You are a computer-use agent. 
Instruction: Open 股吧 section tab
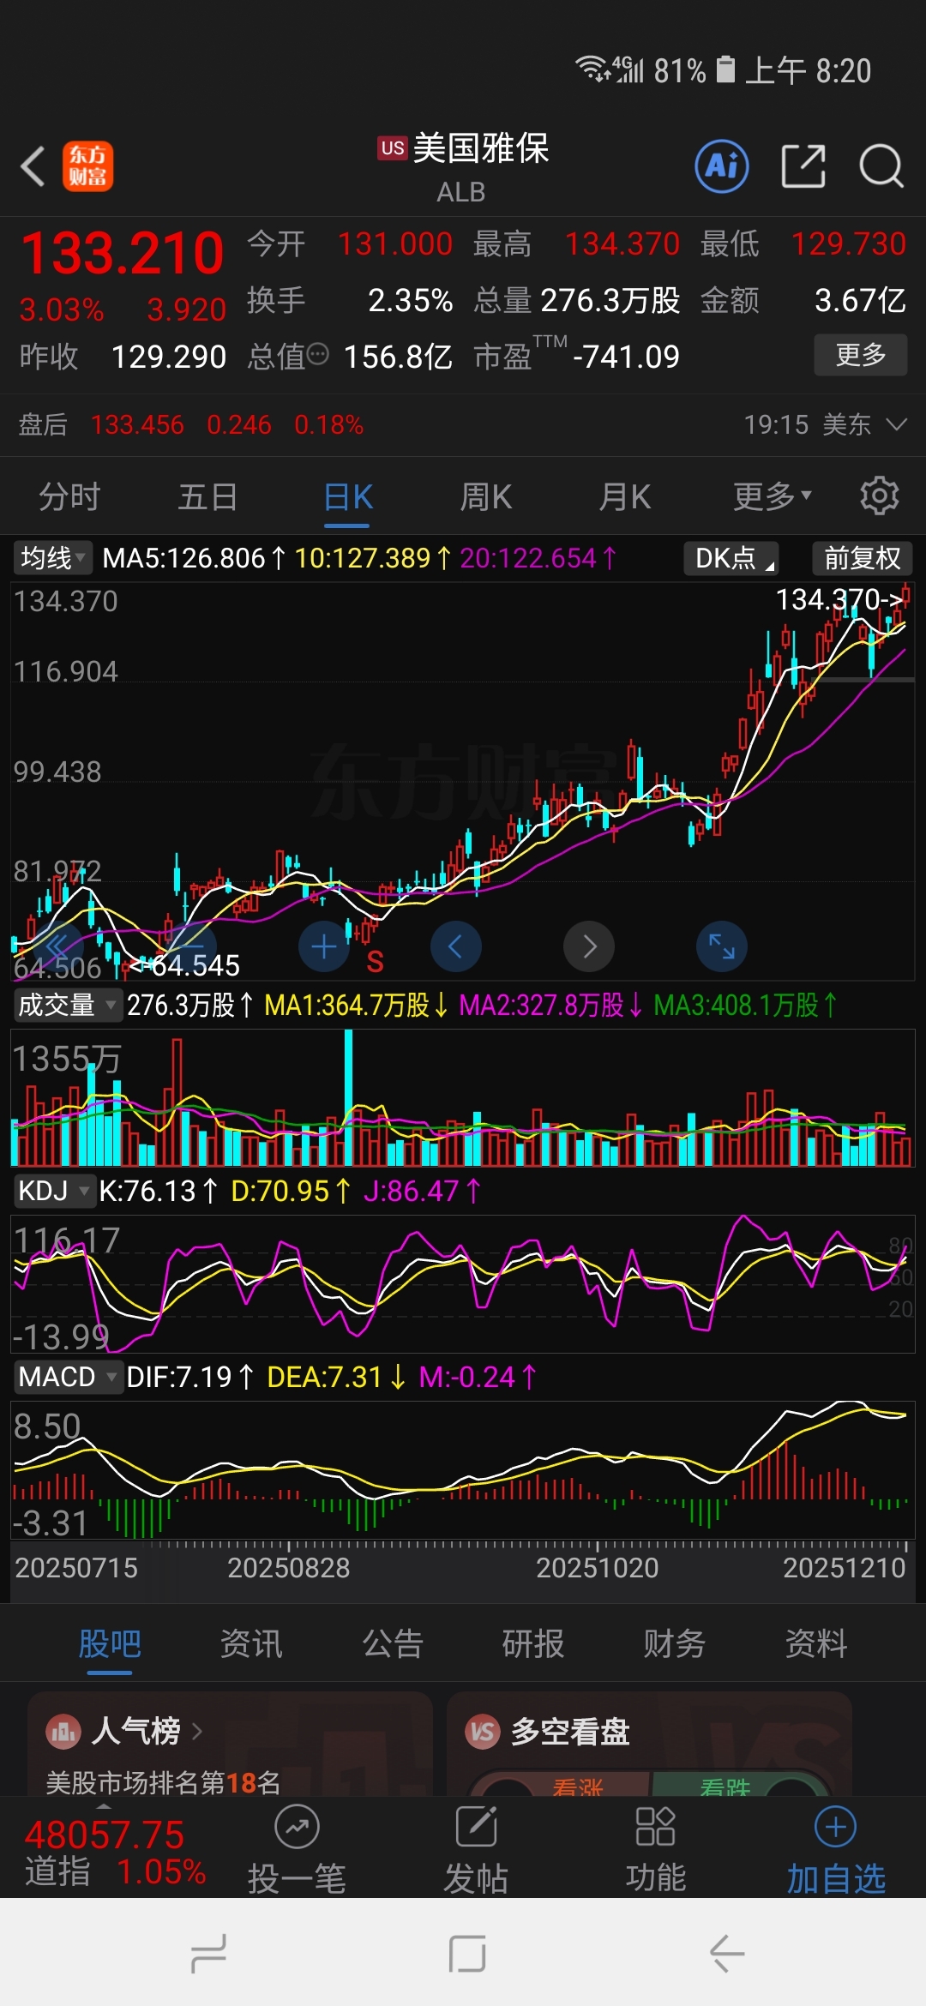tap(110, 1643)
